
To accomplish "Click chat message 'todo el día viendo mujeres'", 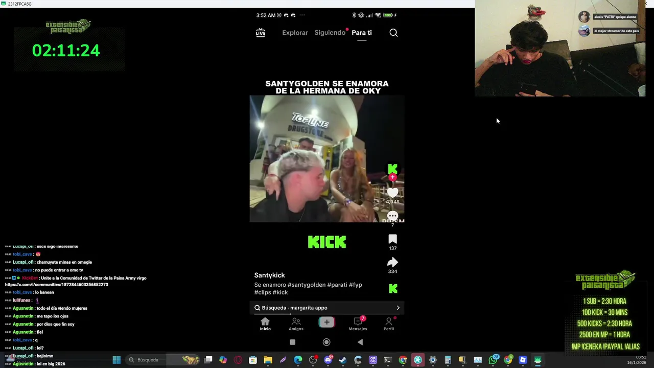I will click(62, 308).
